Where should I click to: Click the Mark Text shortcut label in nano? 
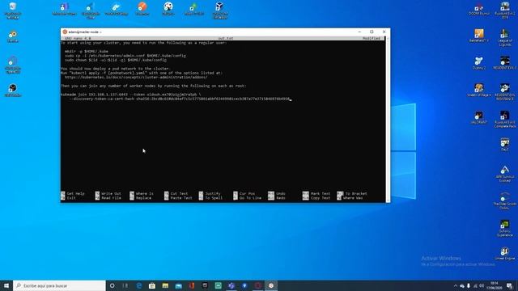pos(321,194)
